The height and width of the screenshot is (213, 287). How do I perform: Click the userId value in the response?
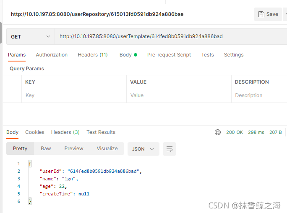pyautogui.click(x=103, y=171)
